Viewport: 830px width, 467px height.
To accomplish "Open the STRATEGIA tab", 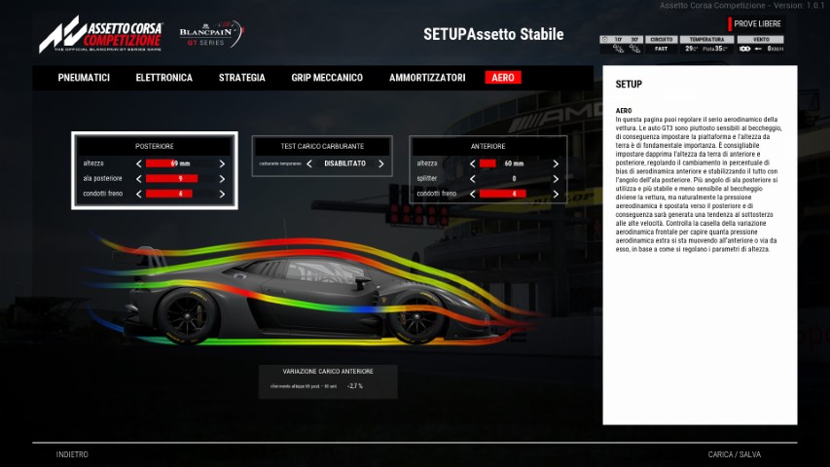I will [242, 77].
